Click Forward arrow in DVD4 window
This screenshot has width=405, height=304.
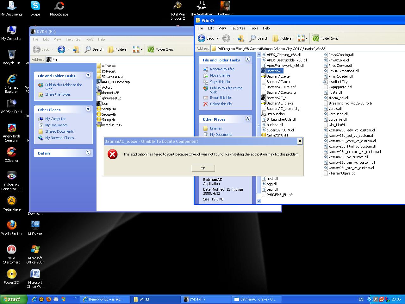click(x=61, y=49)
